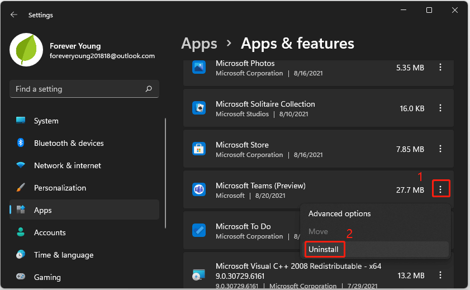This screenshot has width=470, height=290.
Task: Click the Visual C++ 2008 Redistributable icon
Action: point(199,275)
